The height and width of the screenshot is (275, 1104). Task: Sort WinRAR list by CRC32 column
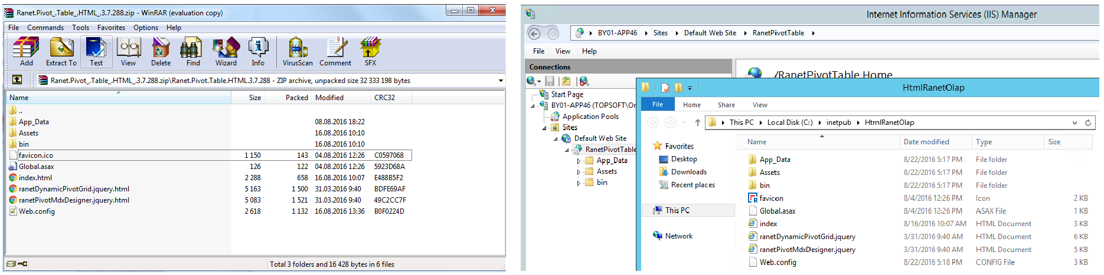point(391,98)
